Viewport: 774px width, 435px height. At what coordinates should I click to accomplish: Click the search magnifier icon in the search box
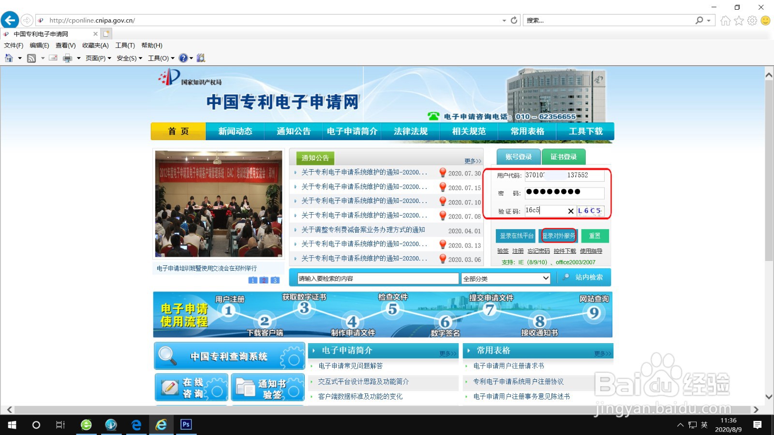tap(699, 20)
